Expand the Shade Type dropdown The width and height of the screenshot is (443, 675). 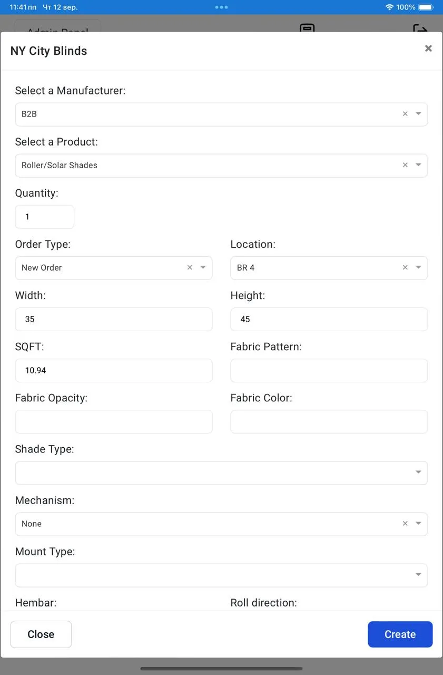click(418, 472)
